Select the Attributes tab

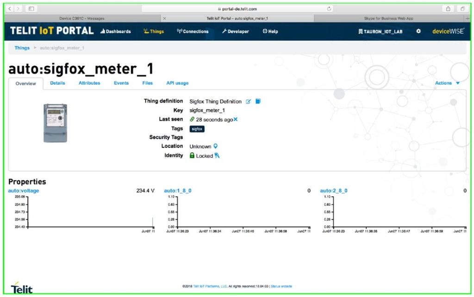click(89, 83)
